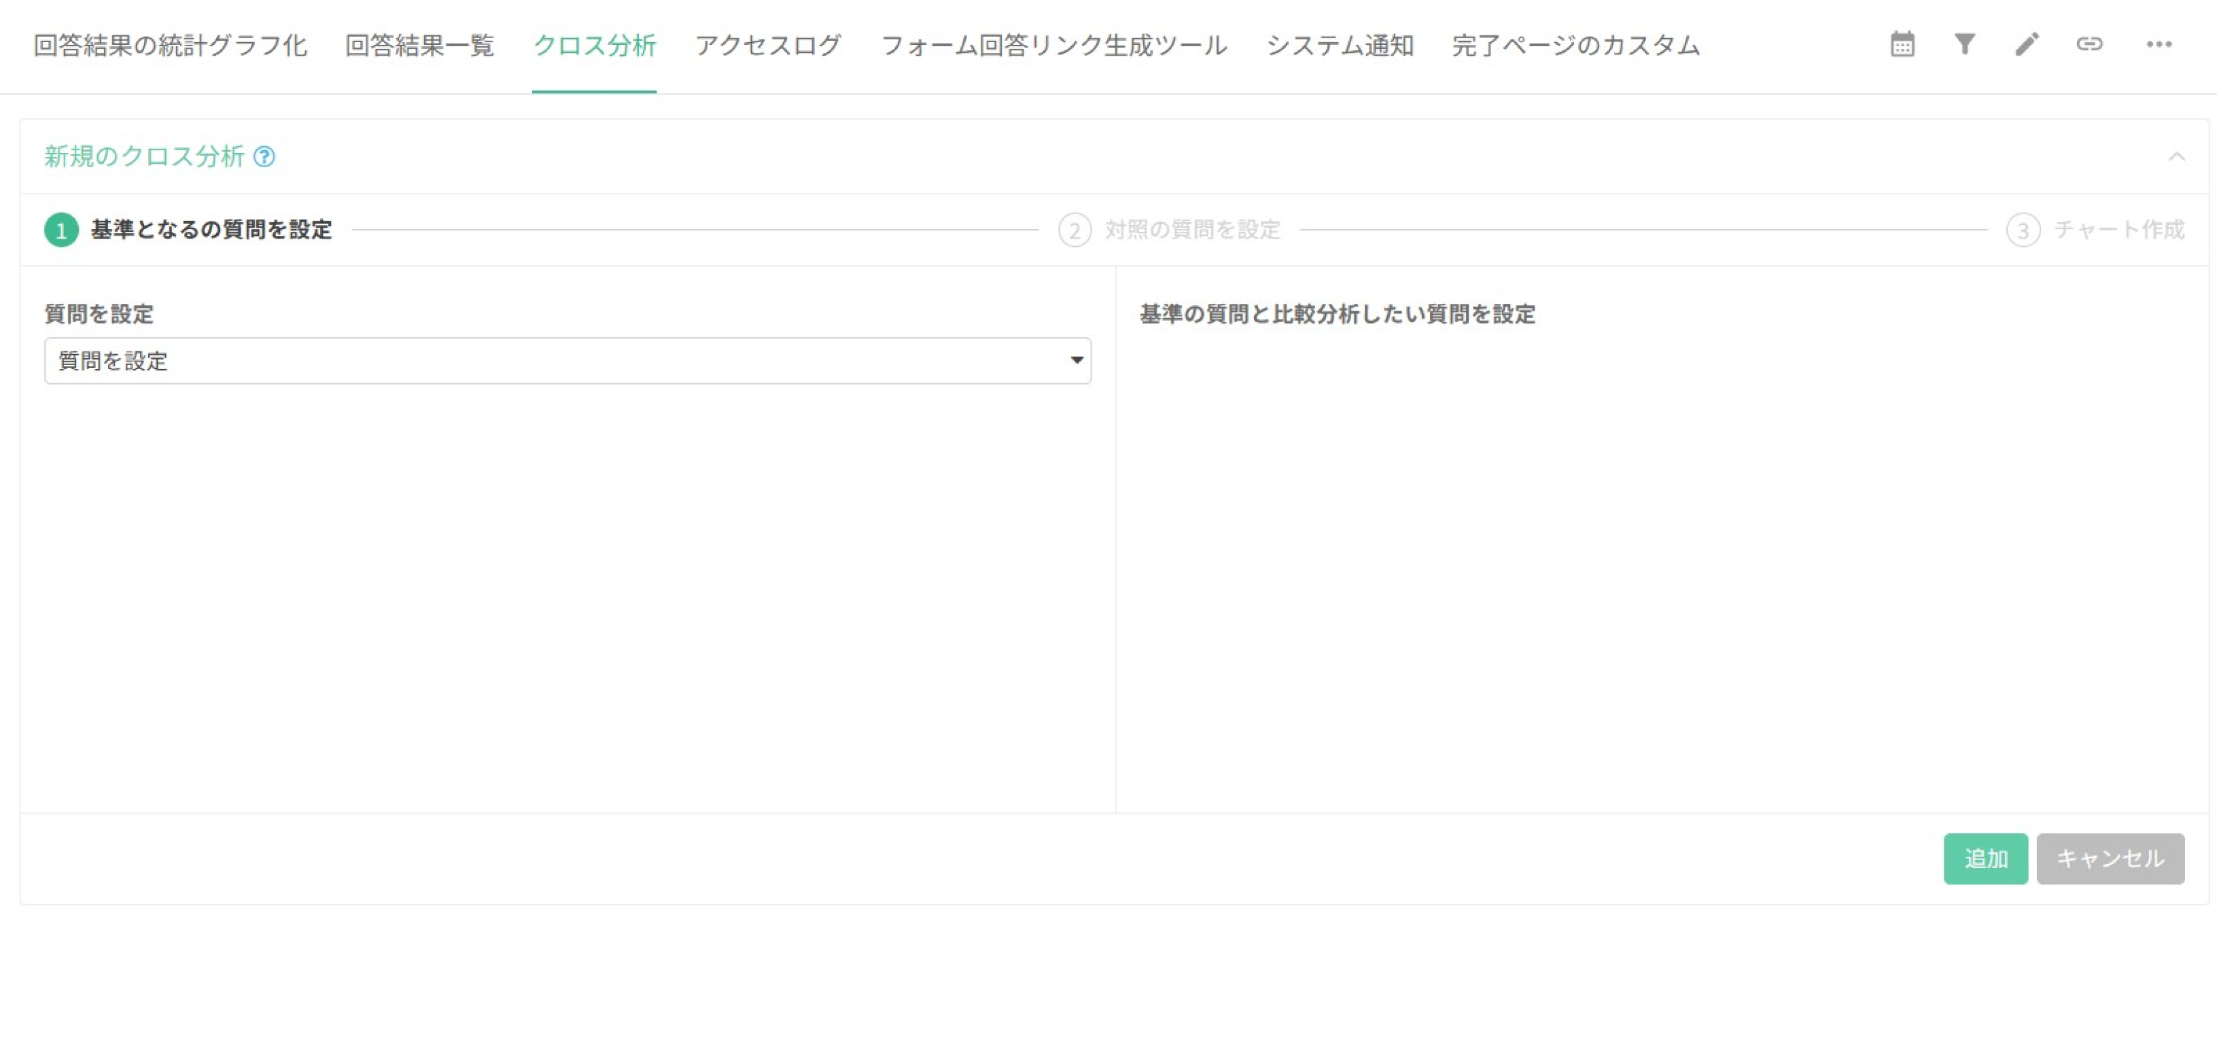The width and height of the screenshot is (2217, 1040).
Task: Switch to the システム通知 tab
Action: 1340,46
